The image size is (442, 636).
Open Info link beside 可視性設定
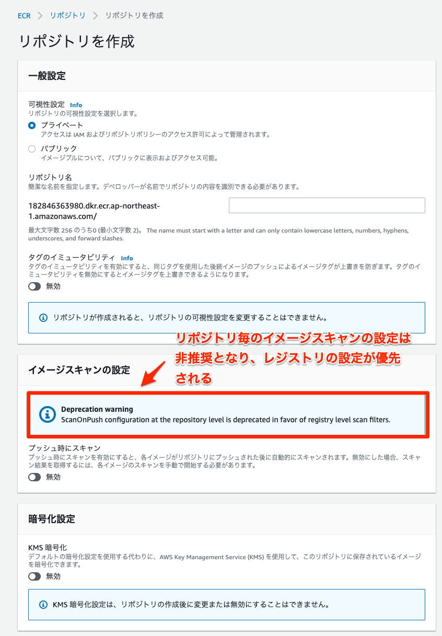[x=76, y=105]
